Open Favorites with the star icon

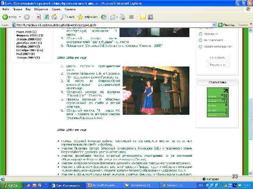pyautogui.click(x=80, y=17)
